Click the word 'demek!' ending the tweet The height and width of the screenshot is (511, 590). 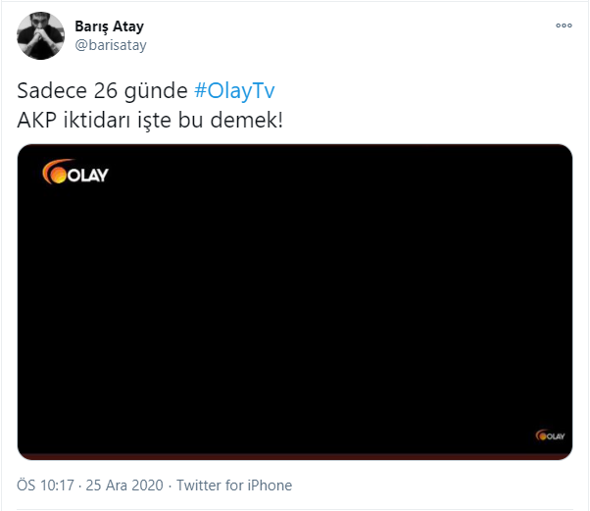[x=246, y=121]
